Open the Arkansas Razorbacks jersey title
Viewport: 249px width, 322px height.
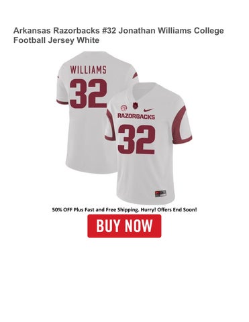(x=119, y=36)
